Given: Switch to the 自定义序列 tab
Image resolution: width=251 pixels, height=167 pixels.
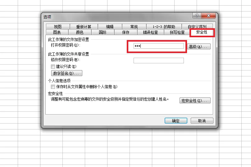Looking at the screenshot, I should pyautogui.click(x=197, y=27).
